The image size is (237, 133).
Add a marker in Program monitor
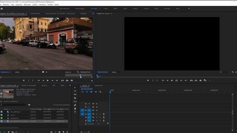coord(148,81)
